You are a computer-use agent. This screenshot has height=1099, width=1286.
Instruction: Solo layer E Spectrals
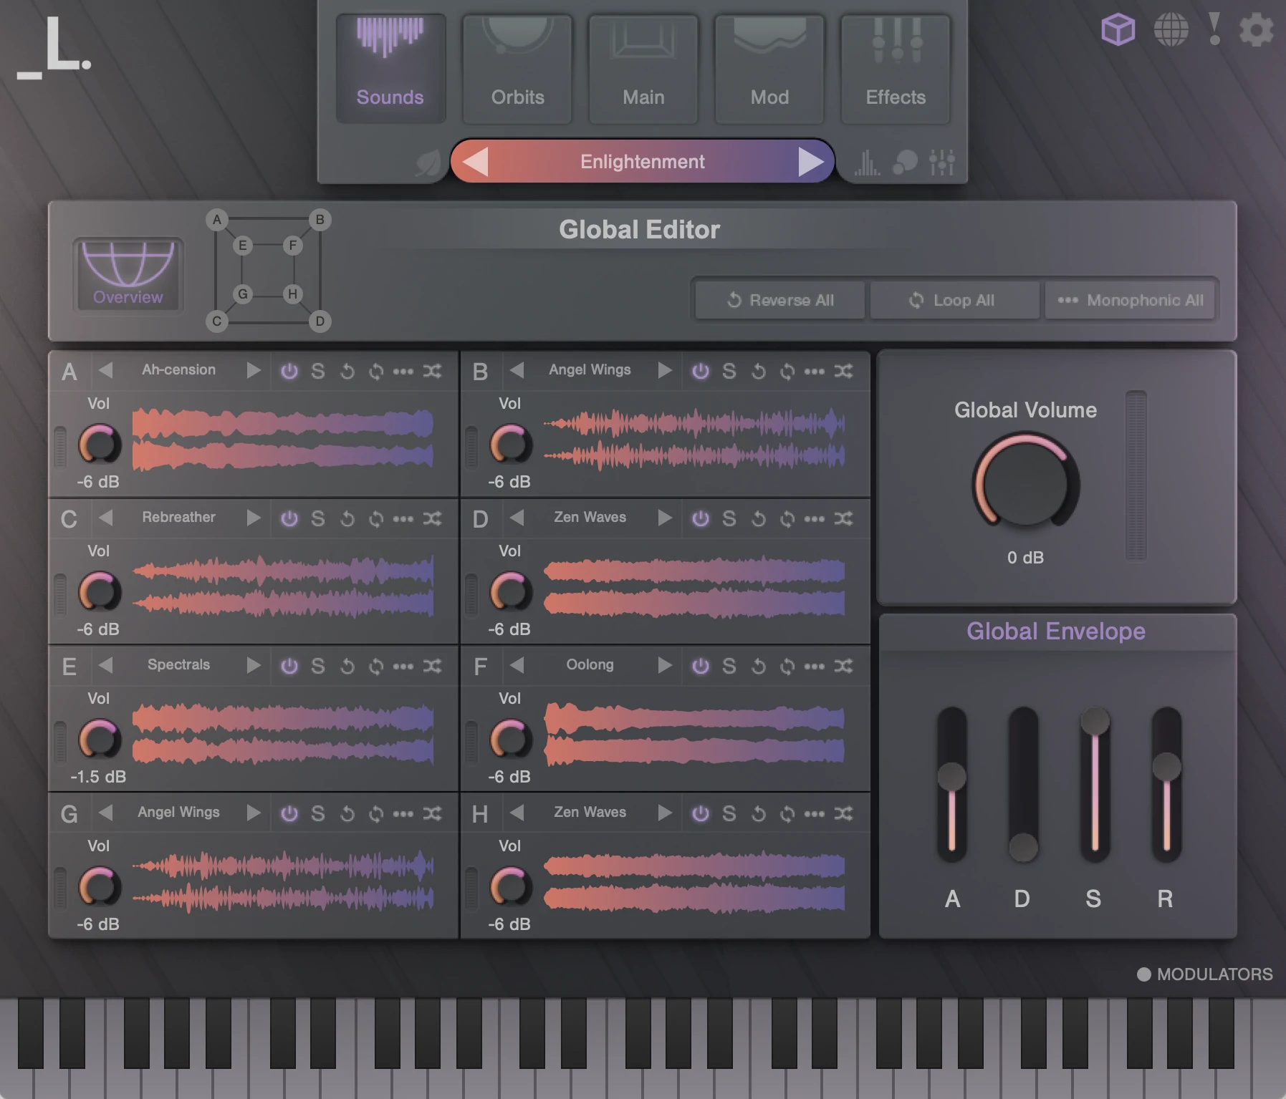click(318, 666)
